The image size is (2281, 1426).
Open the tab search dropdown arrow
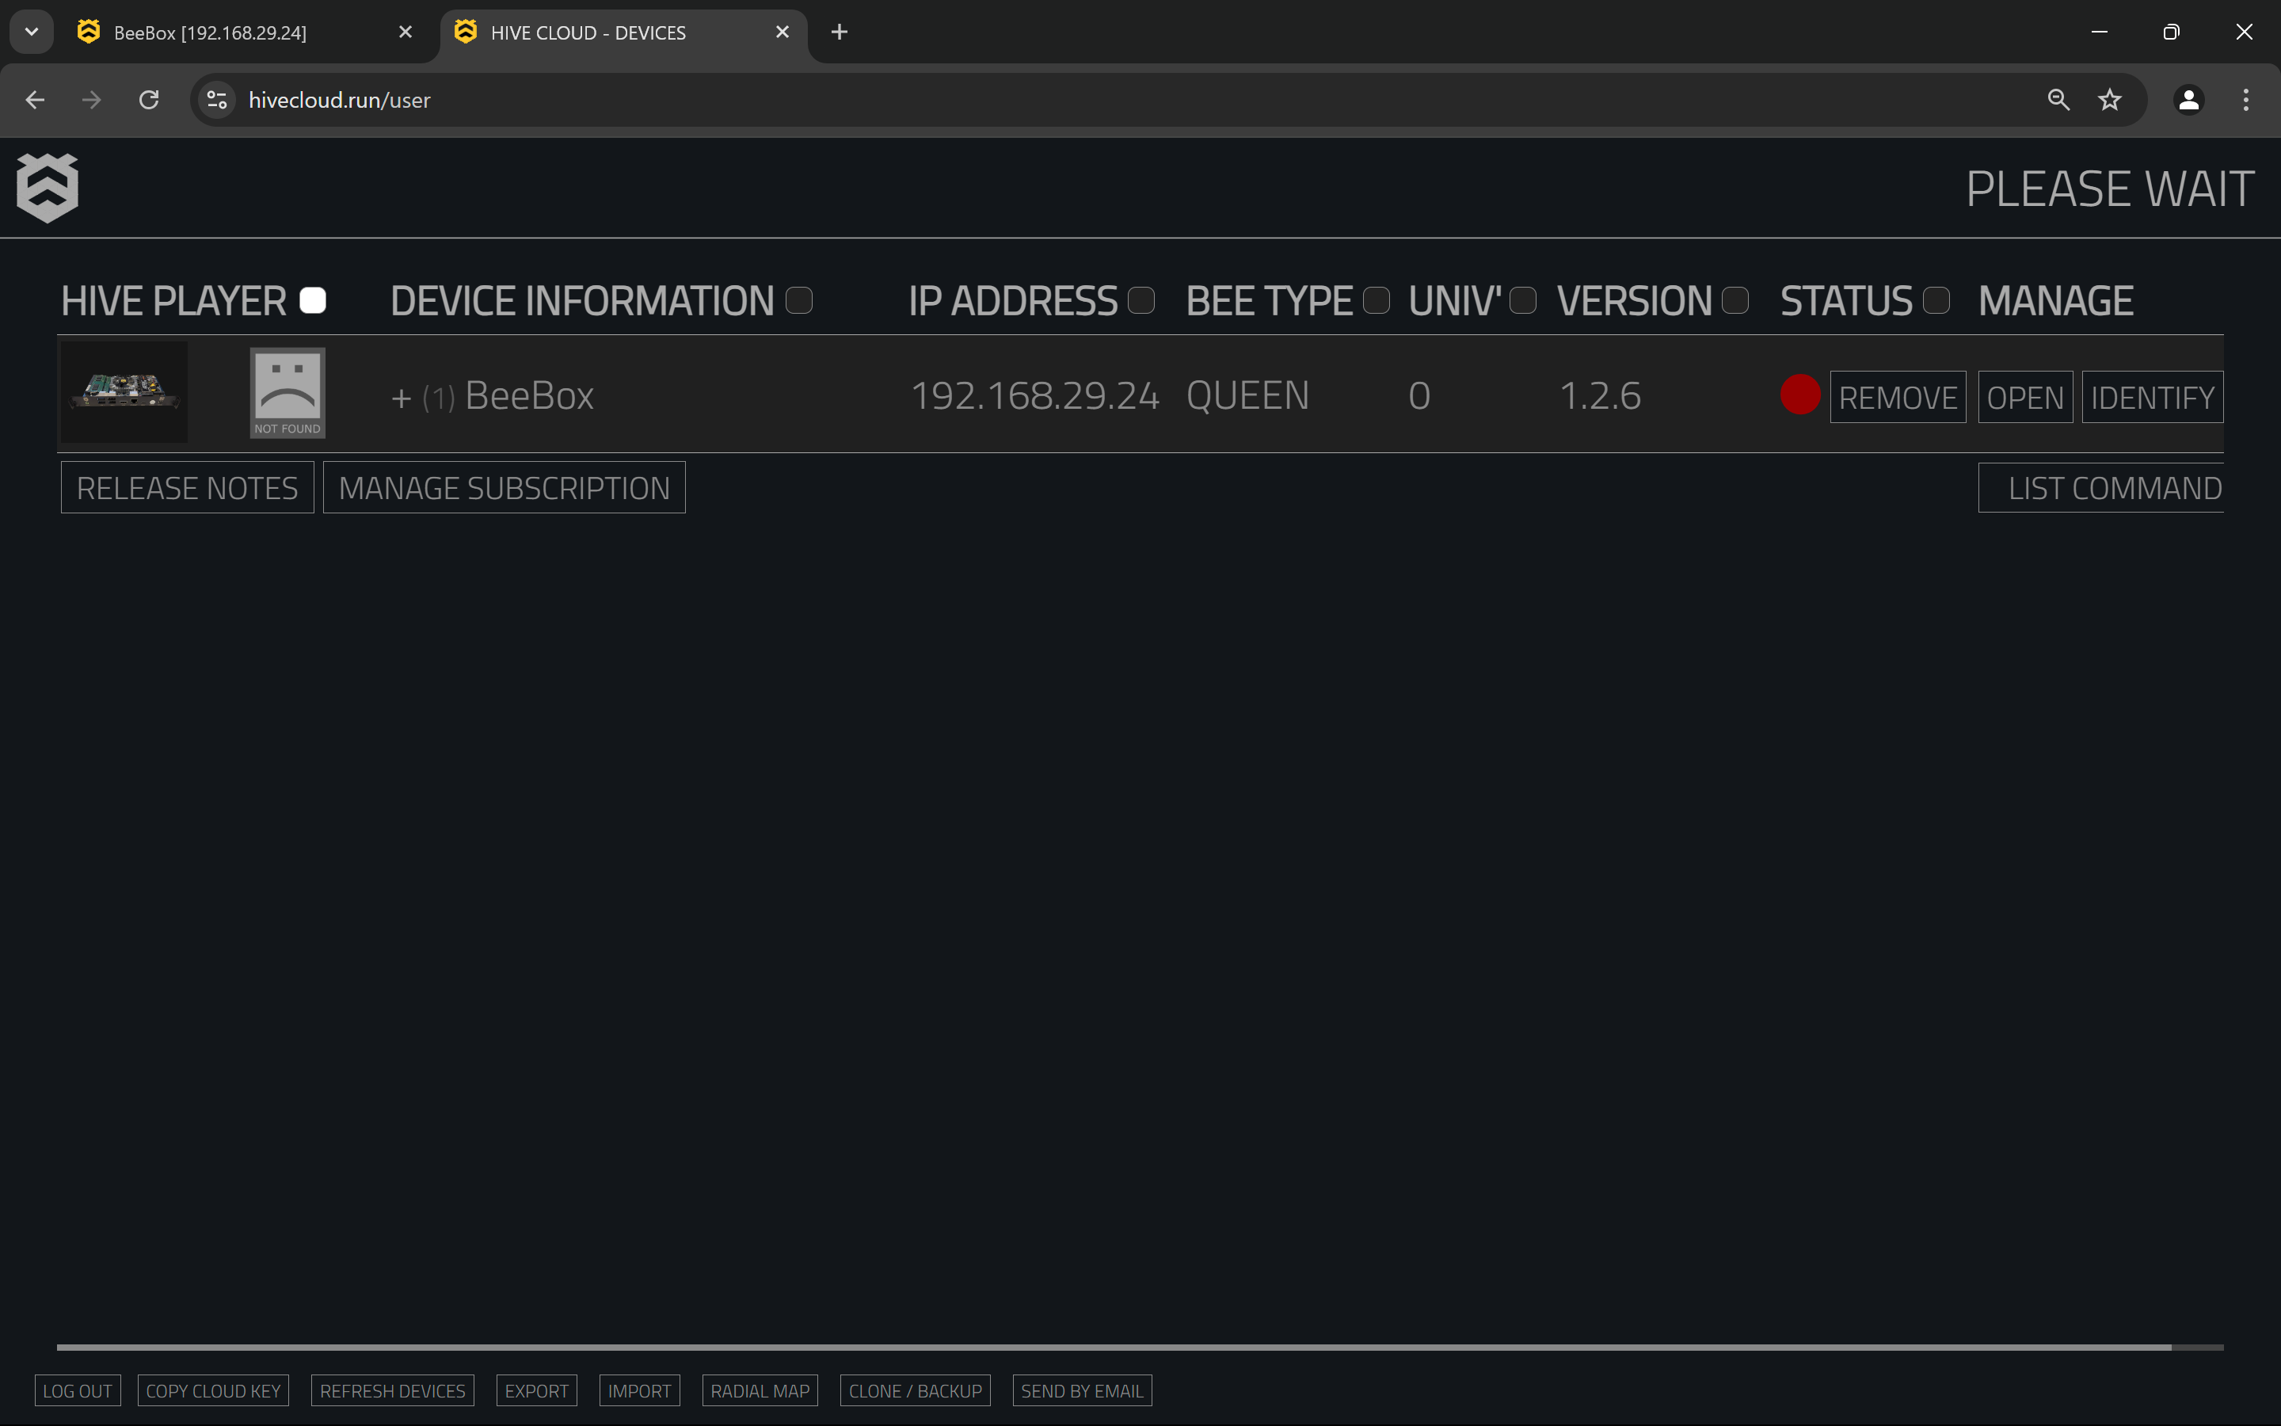click(31, 32)
